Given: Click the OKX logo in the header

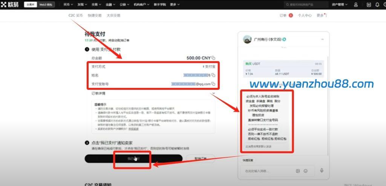Looking at the screenshot, I should 11,5.
